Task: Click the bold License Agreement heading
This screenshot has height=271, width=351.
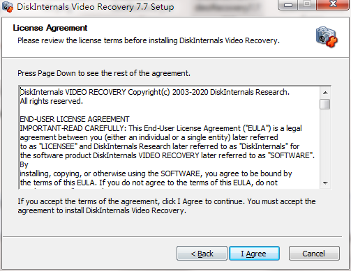Action: point(50,28)
